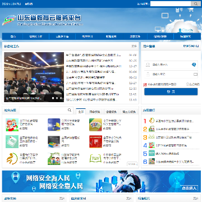Click the red icon before the education network login option
The image size is (202, 202).
click(x=145, y=85)
